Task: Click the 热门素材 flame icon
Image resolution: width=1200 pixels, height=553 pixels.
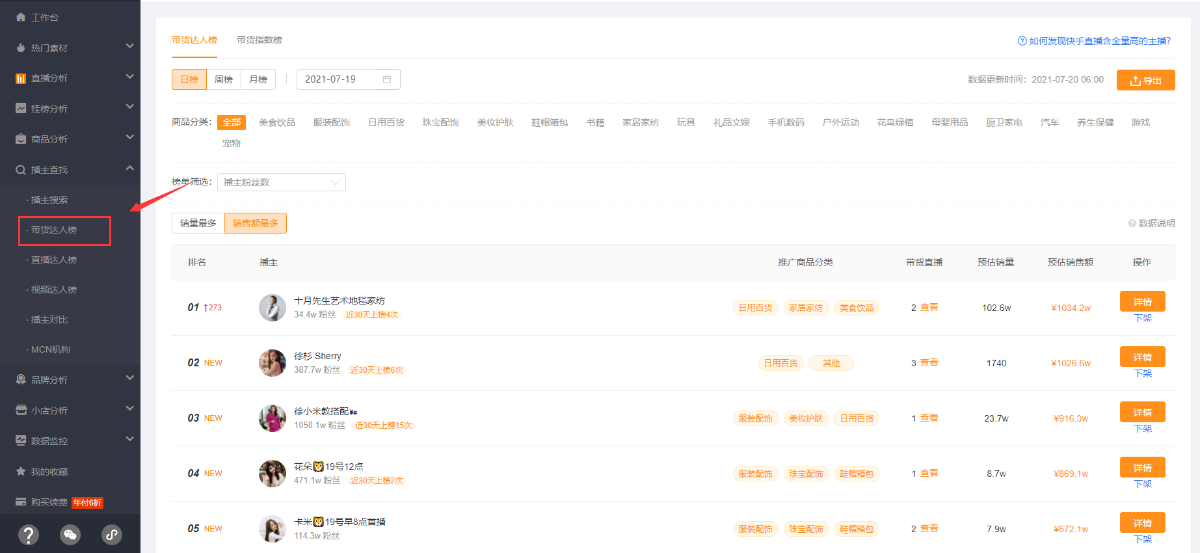Action: pos(21,47)
